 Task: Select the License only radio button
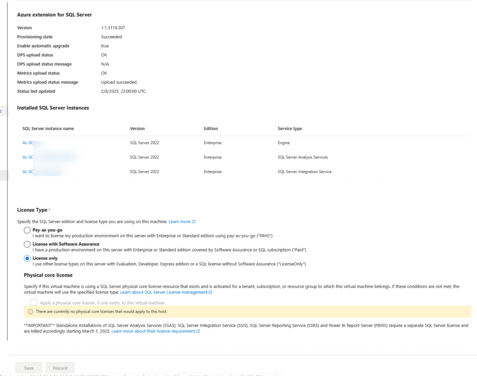coord(27,258)
